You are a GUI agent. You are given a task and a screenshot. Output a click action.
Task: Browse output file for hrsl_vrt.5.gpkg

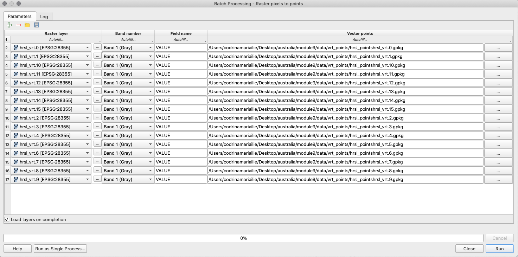pyautogui.click(x=498, y=144)
